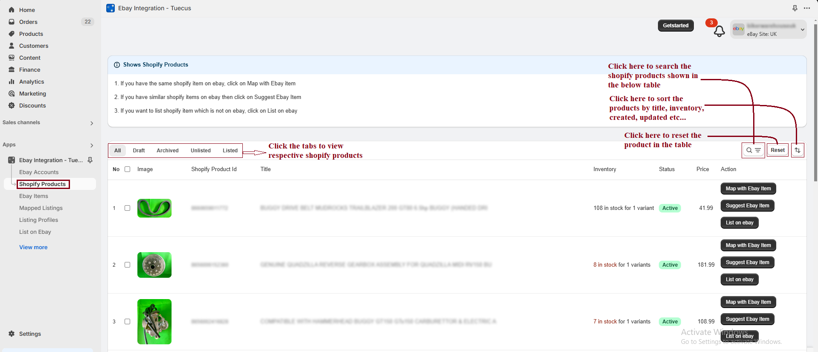
Task: Click Suggest Ebay Item for row 2
Action: point(748,262)
